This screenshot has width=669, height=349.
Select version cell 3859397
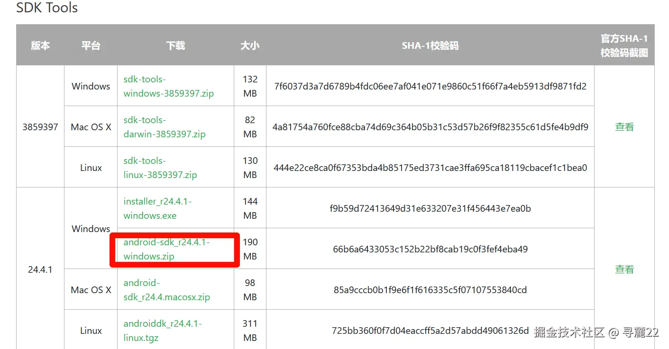[40, 127]
